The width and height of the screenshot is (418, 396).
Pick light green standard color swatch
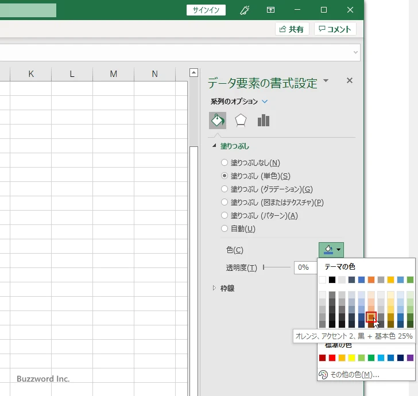click(361, 358)
